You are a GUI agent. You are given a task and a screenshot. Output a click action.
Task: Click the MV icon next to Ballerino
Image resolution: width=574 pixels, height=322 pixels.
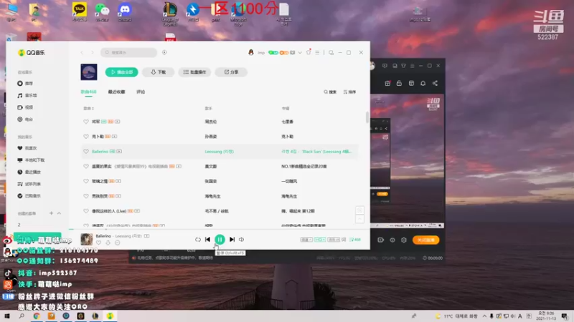119,152
